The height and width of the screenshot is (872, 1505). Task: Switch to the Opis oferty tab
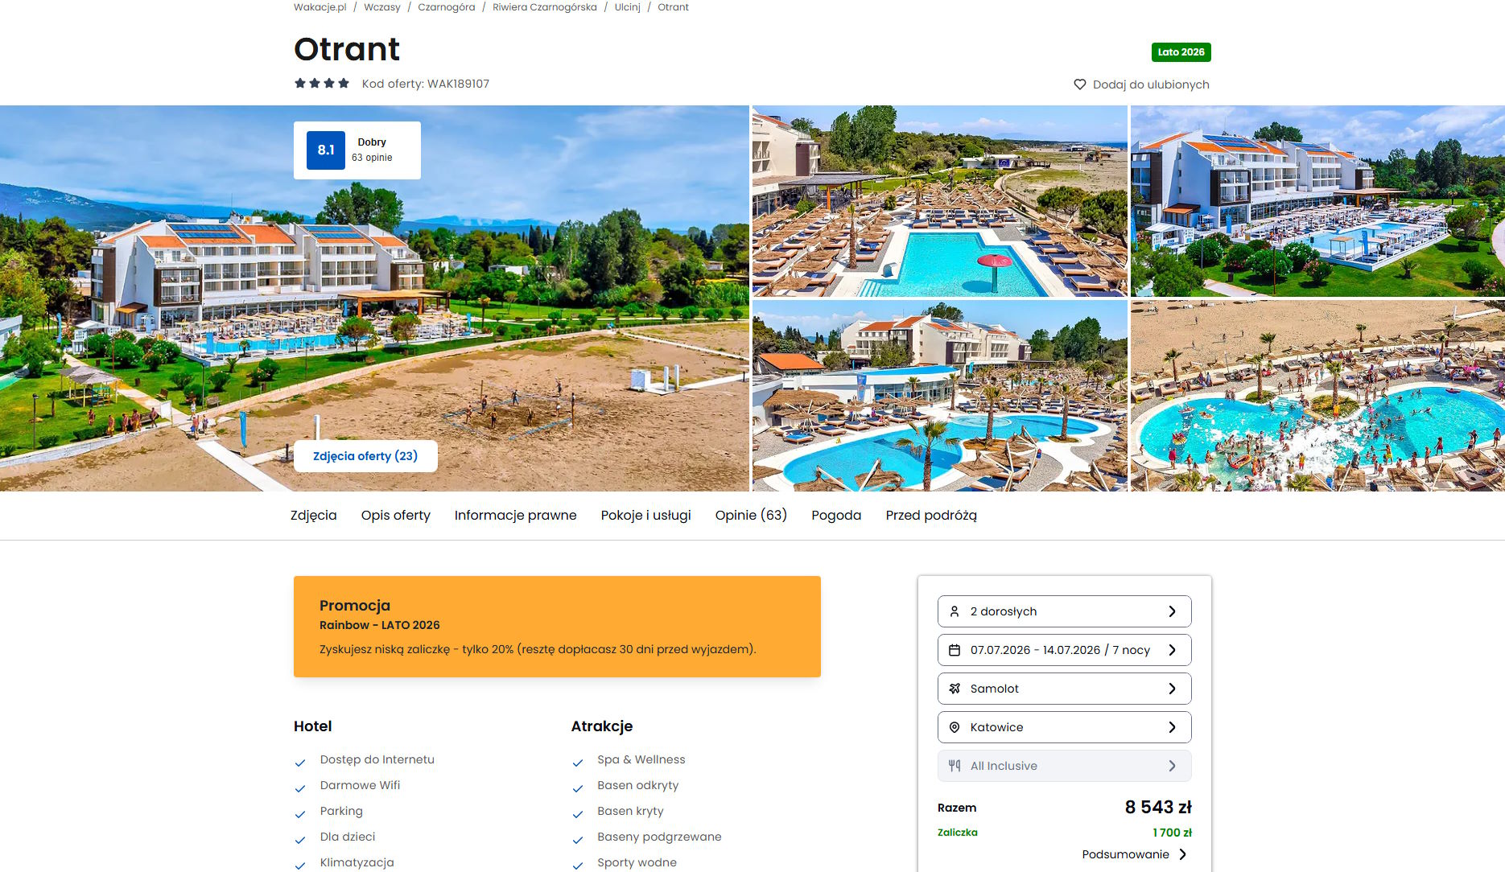tap(396, 516)
